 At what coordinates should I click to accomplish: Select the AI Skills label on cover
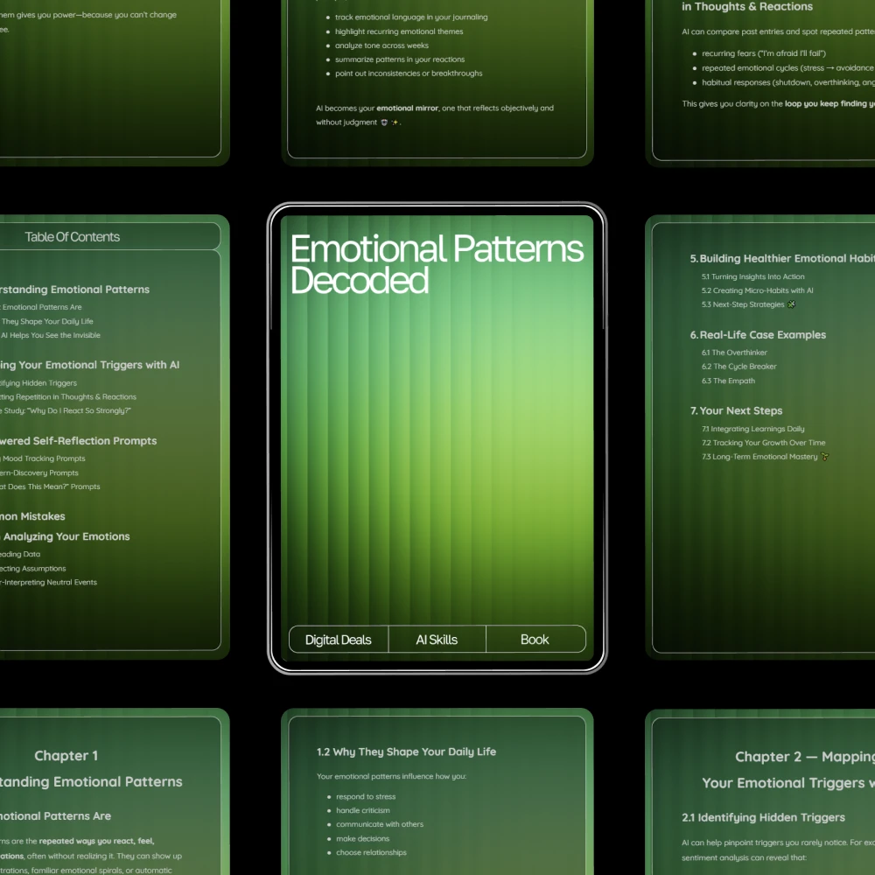[x=437, y=640]
